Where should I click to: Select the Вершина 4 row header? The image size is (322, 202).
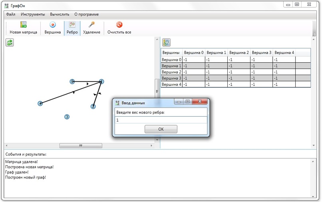tap(171, 84)
